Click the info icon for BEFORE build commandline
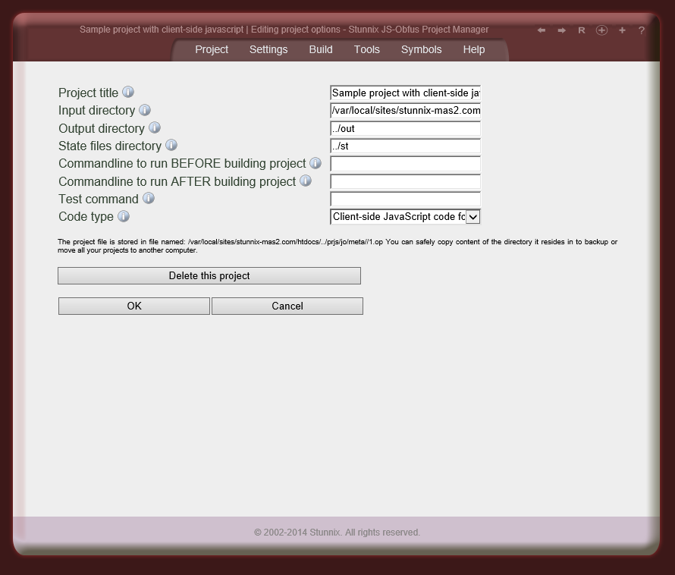This screenshot has height=575, width=675. click(316, 163)
